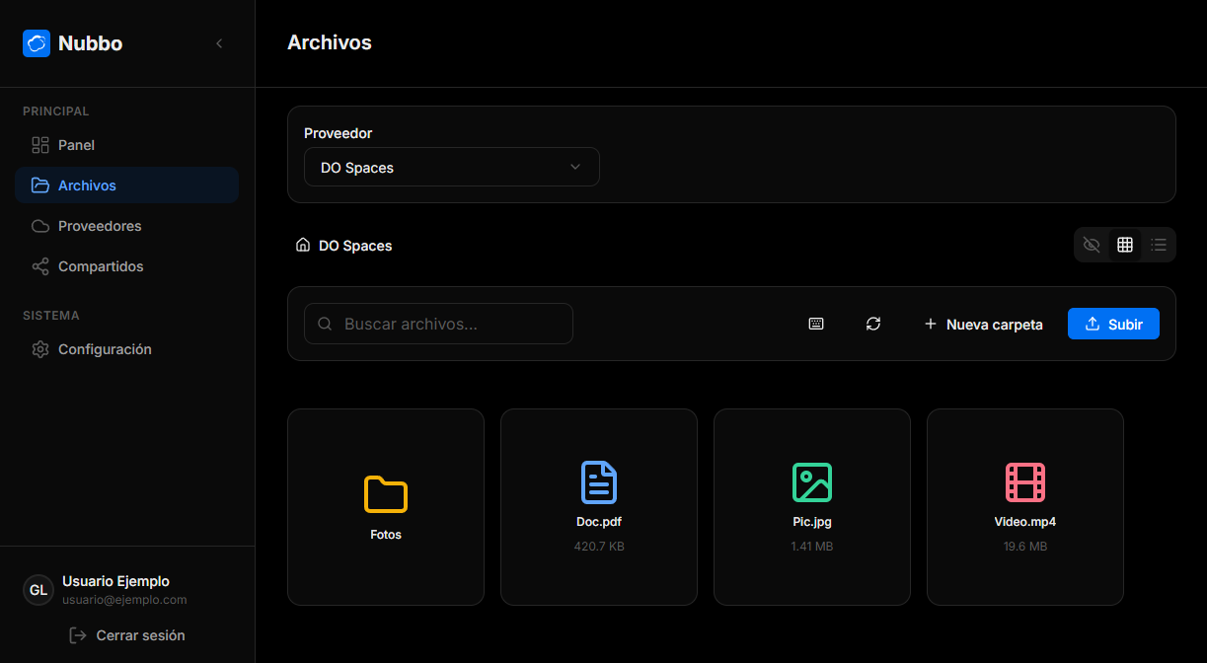Collapse the sidebar with the chevron
This screenshot has height=663, width=1207.
pyautogui.click(x=218, y=43)
